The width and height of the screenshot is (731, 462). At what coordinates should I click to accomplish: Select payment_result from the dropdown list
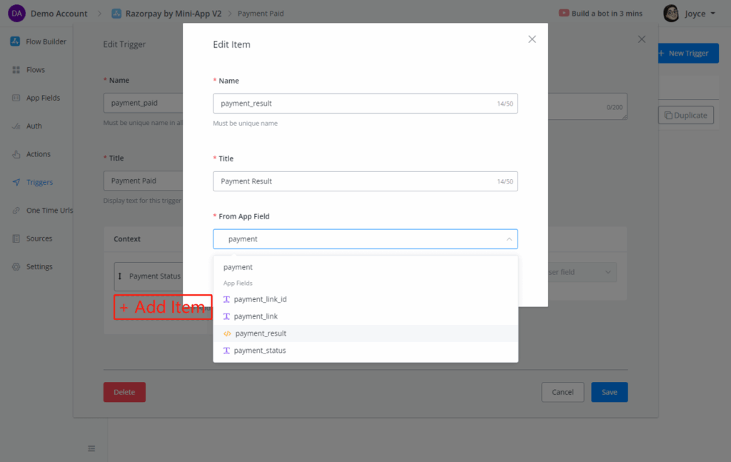(260, 333)
